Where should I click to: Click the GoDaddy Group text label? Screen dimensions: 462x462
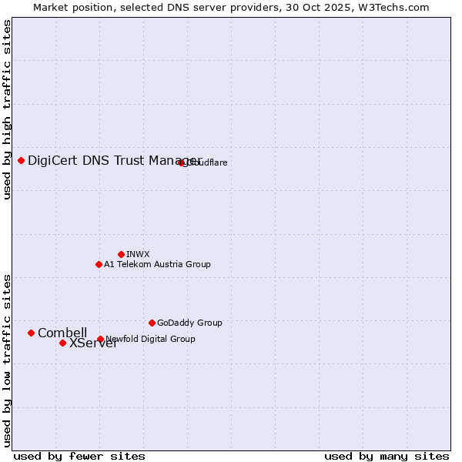(x=189, y=323)
